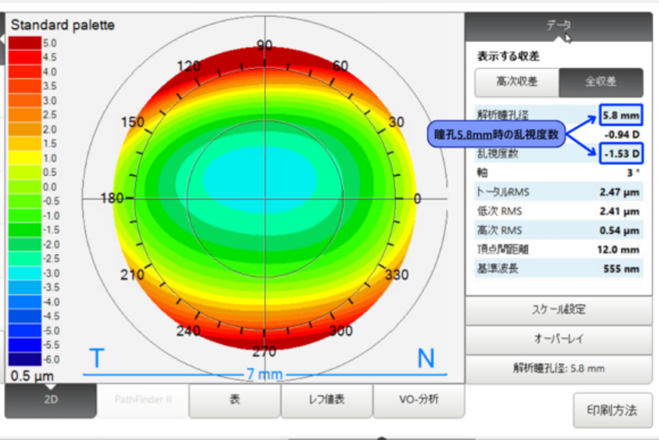
Task: Click the 270 degree axis label
Action: (265, 352)
